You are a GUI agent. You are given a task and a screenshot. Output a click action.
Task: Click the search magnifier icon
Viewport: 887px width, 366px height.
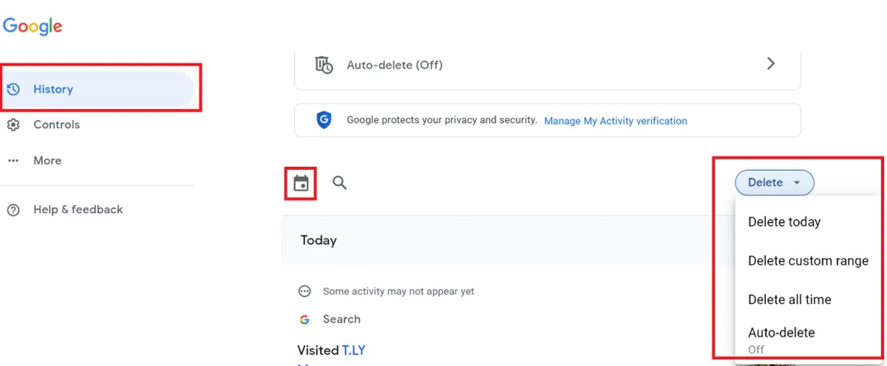(x=340, y=183)
